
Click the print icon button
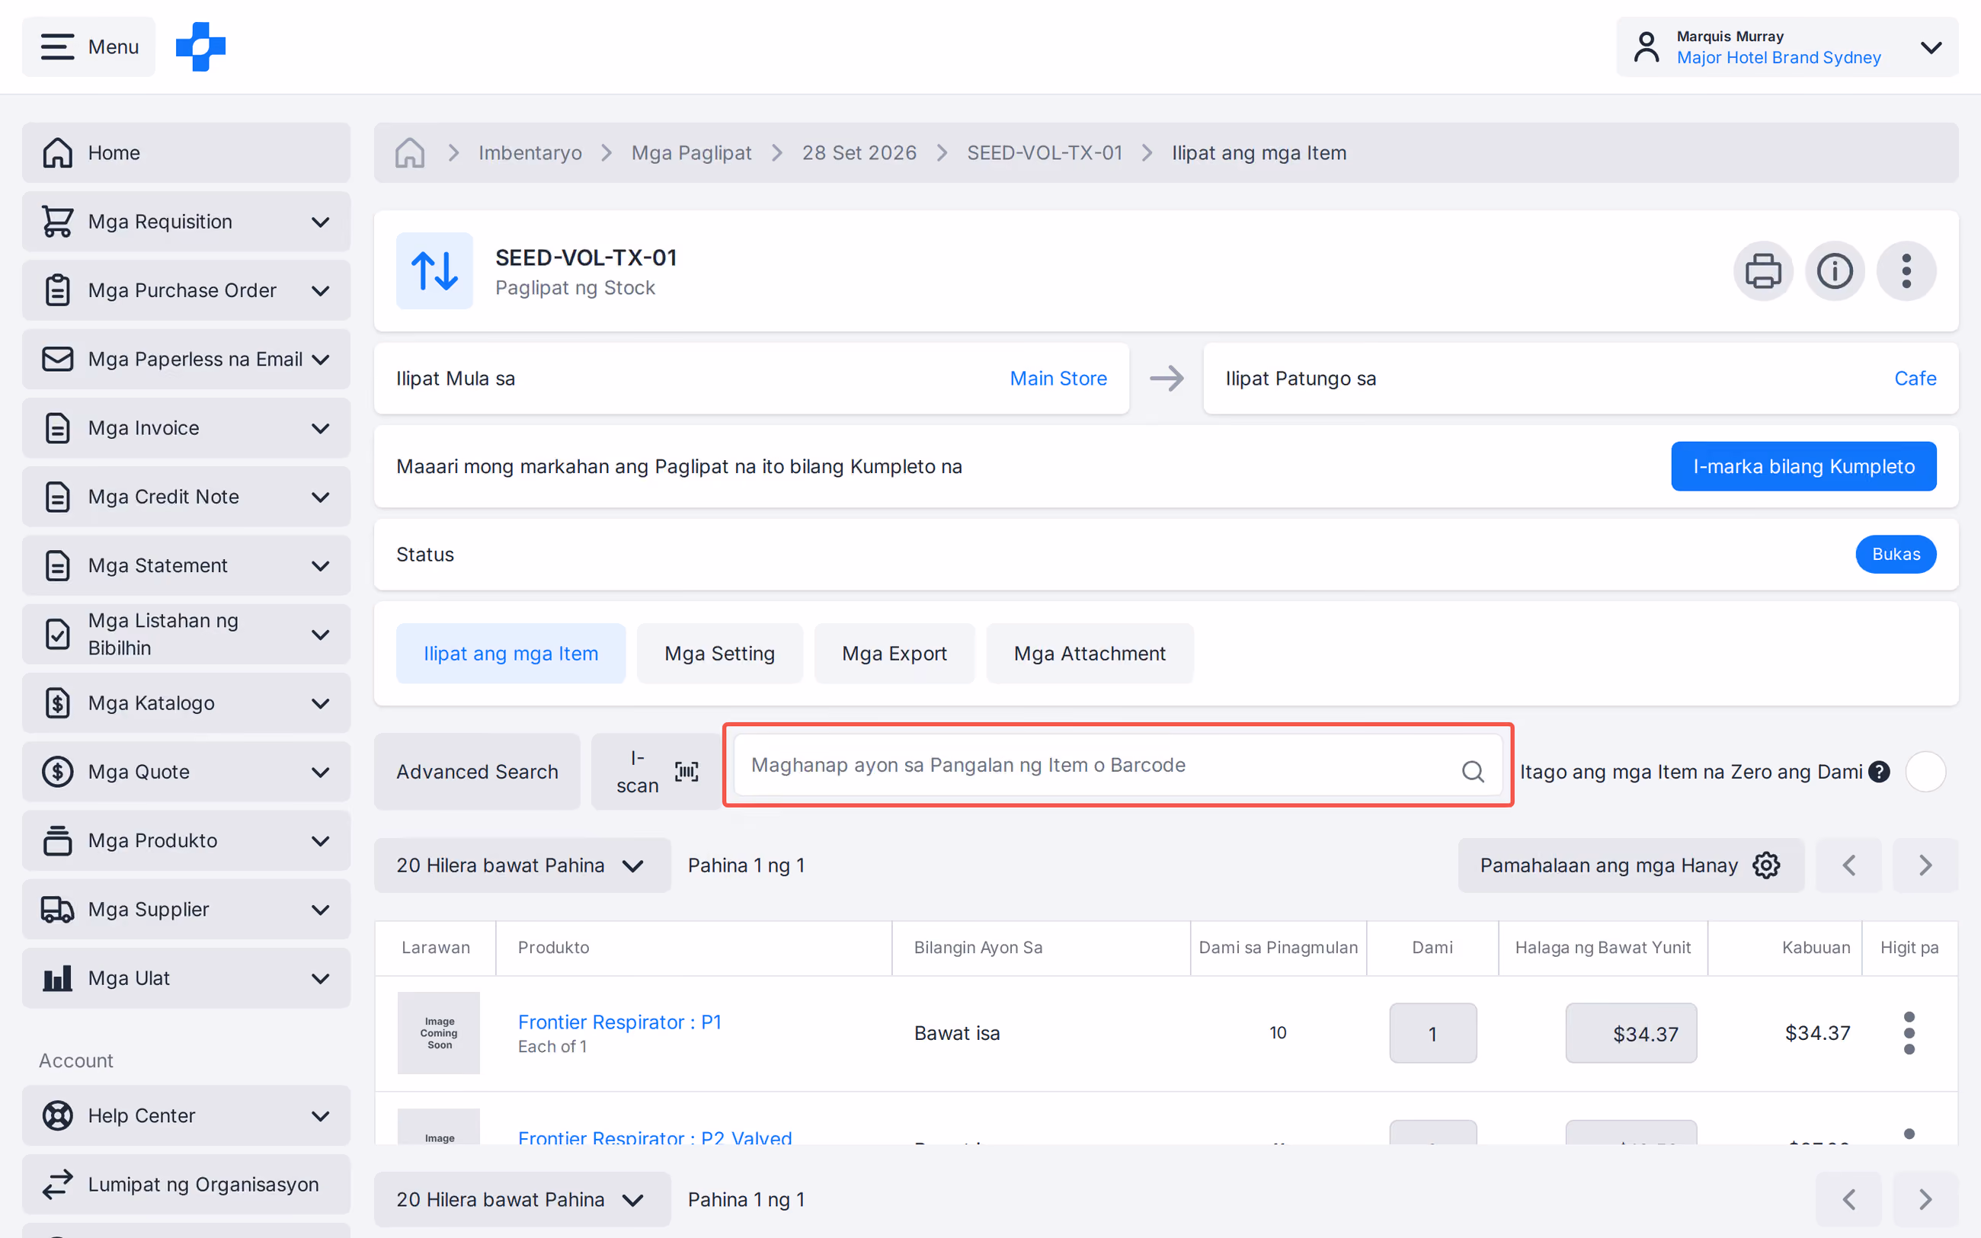[1762, 271]
